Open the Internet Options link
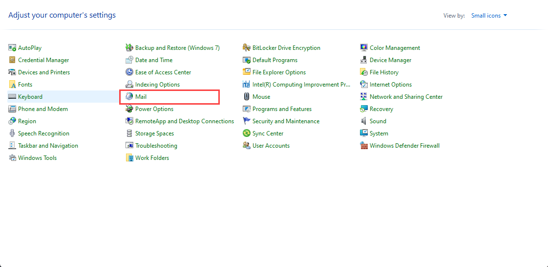The width and height of the screenshot is (548, 267). (x=391, y=85)
